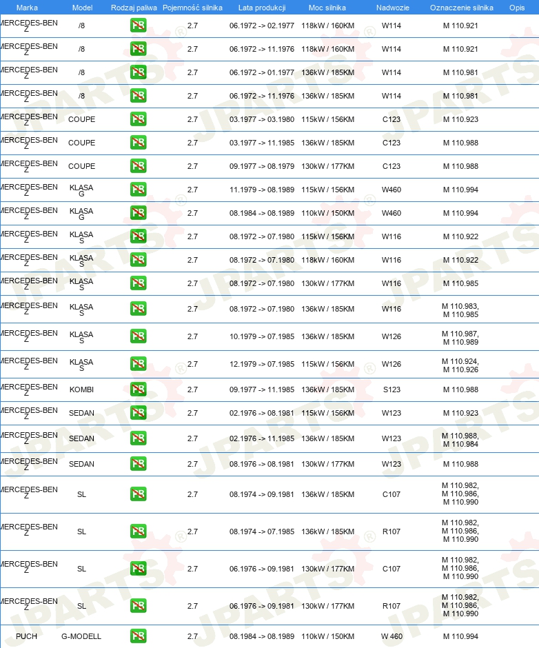The image size is (539, 648).
Task: Click the G-MODELL model cell
Action: pyautogui.click(x=81, y=636)
